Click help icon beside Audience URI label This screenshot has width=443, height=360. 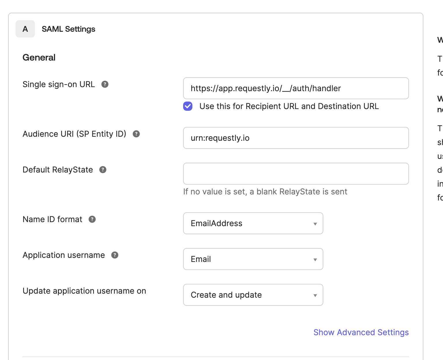(x=136, y=134)
